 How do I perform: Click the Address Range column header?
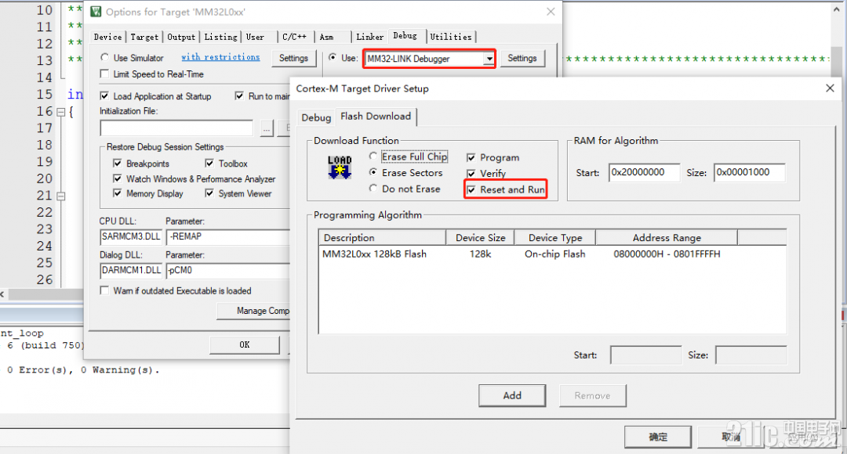(x=667, y=238)
